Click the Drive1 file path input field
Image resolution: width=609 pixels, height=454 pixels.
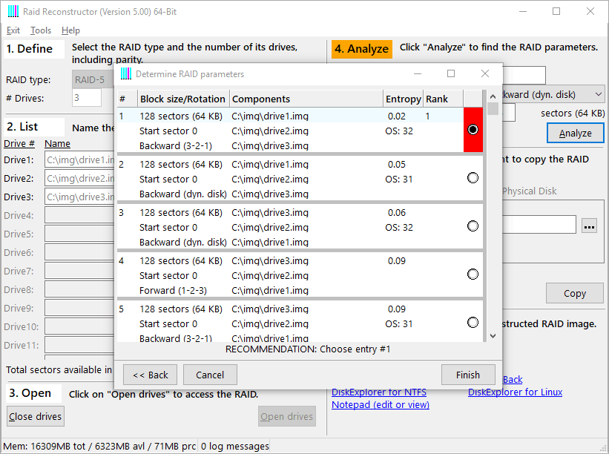pos(79,160)
